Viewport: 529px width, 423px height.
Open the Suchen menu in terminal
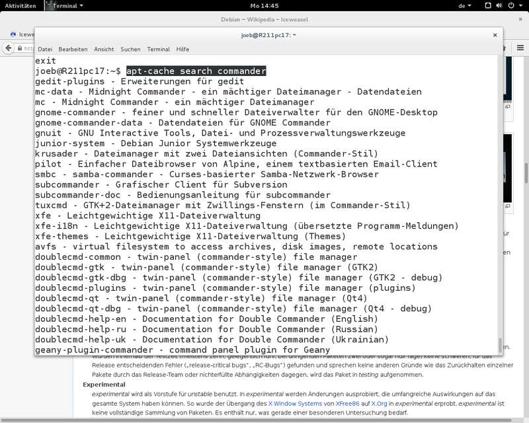130,50
